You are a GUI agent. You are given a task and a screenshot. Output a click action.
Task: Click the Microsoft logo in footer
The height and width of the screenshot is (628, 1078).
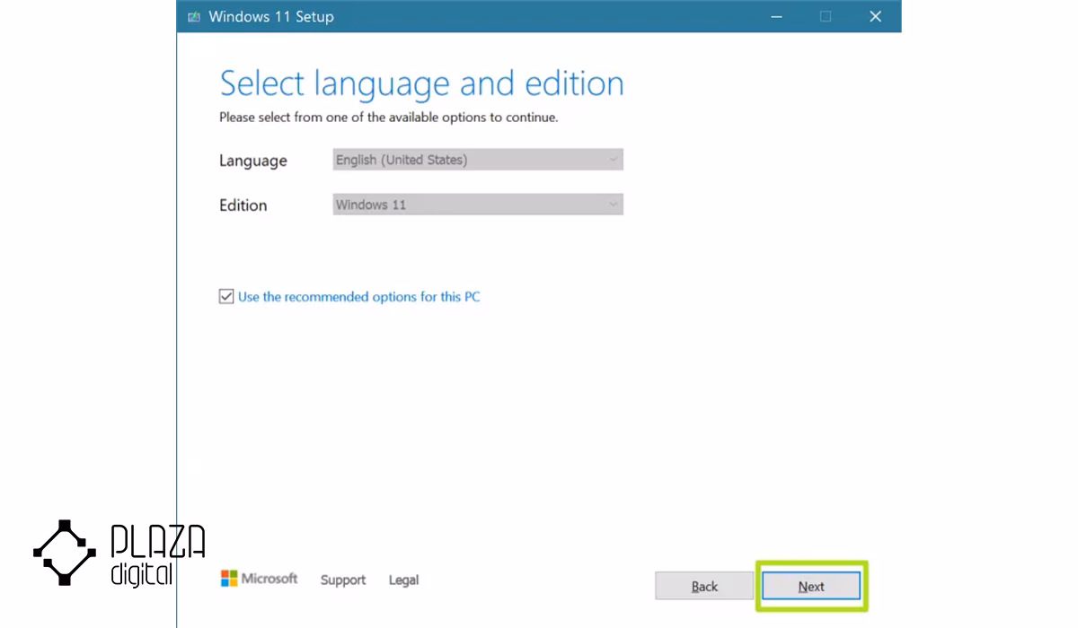(259, 579)
